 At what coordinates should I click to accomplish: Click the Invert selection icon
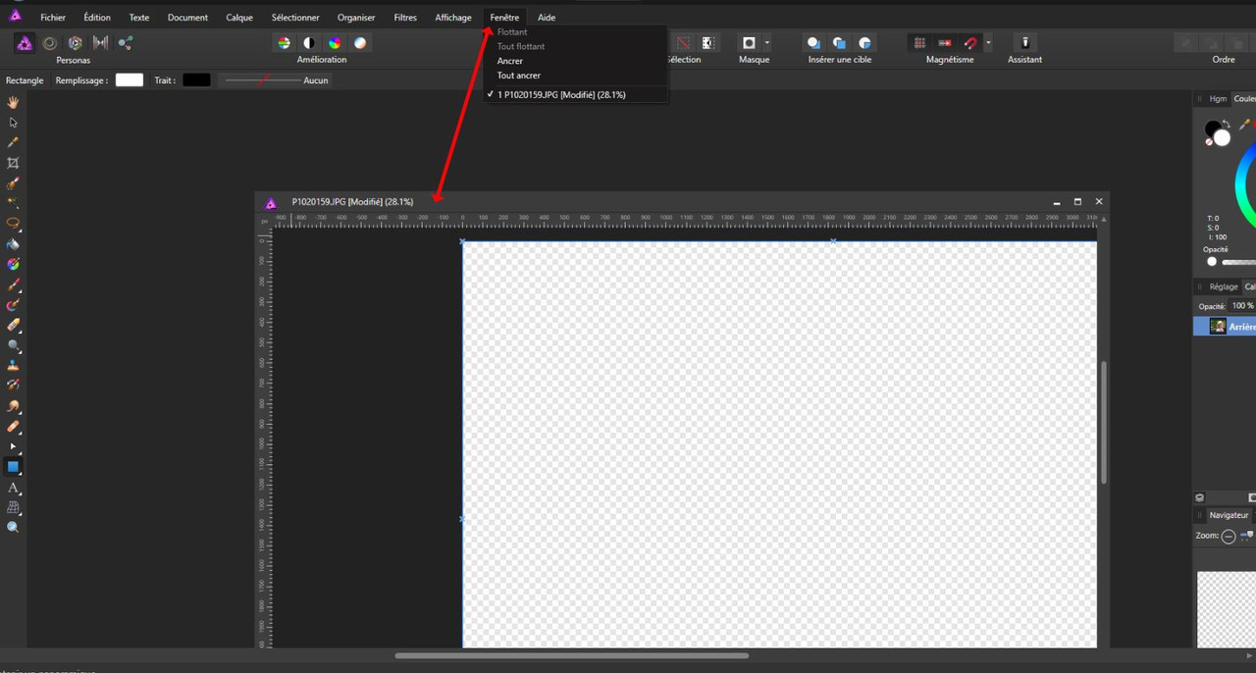tap(707, 43)
